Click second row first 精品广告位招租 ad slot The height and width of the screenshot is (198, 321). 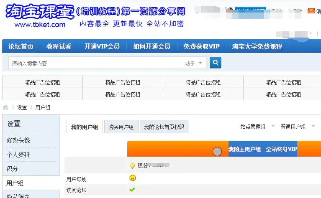(42, 94)
